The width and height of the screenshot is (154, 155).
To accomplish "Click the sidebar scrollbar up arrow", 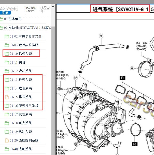I will 53,6.
